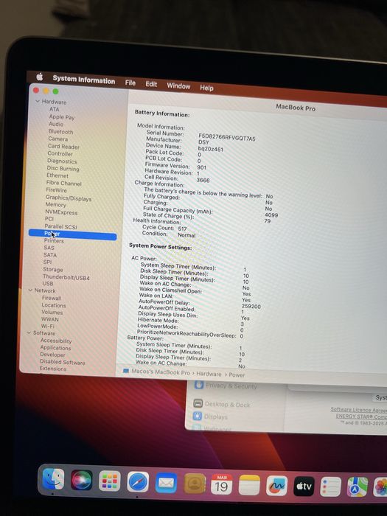Select Locations under Network
Screen dimensions: 387x516
(x=54, y=305)
